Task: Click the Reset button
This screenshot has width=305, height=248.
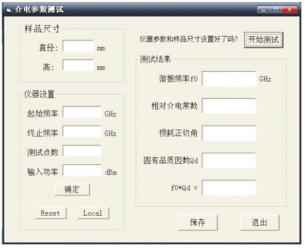Action: coord(50,213)
